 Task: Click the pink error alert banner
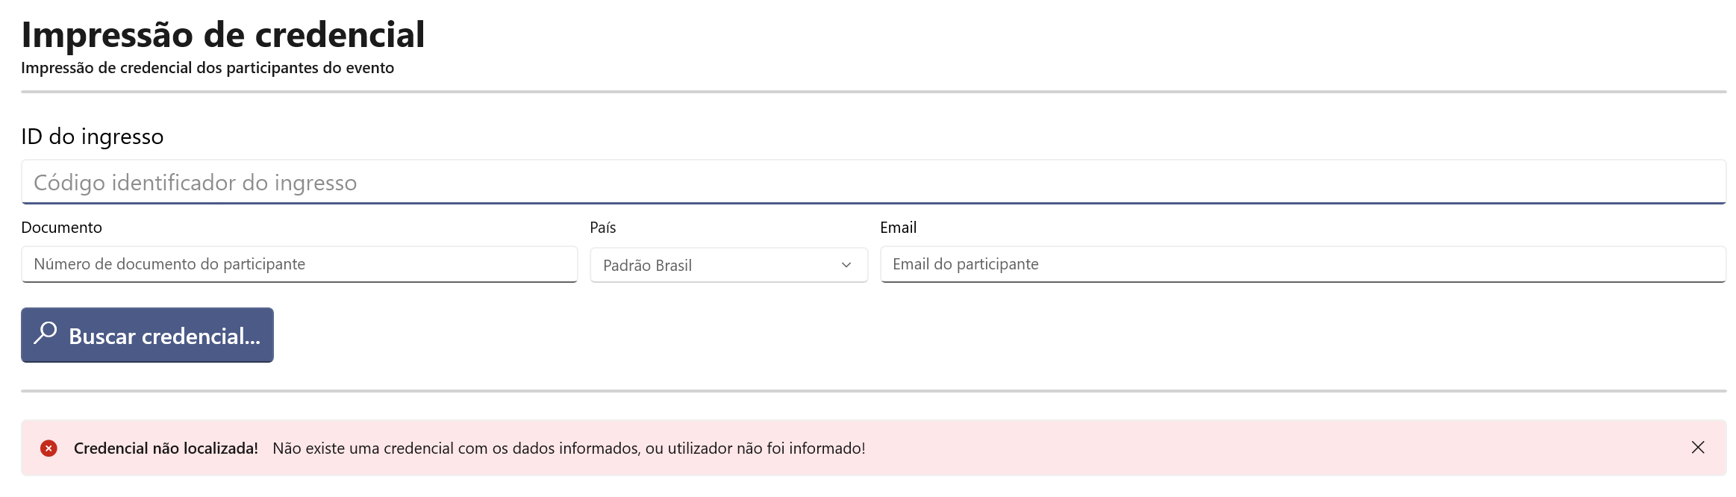pyautogui.click(x=873, y=448)
